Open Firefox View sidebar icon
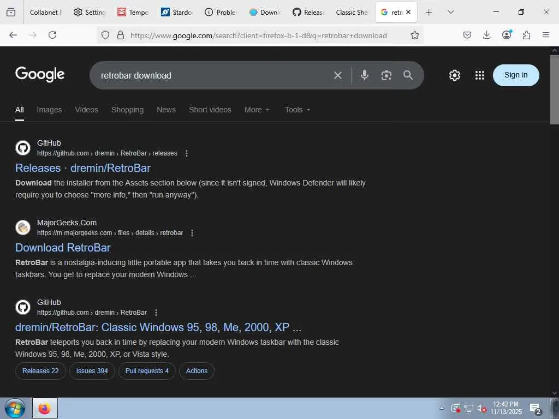This screenshot has height=419, width=559. (11, 12)
